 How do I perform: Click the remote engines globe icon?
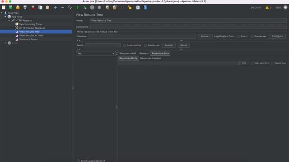click(285, 7)
